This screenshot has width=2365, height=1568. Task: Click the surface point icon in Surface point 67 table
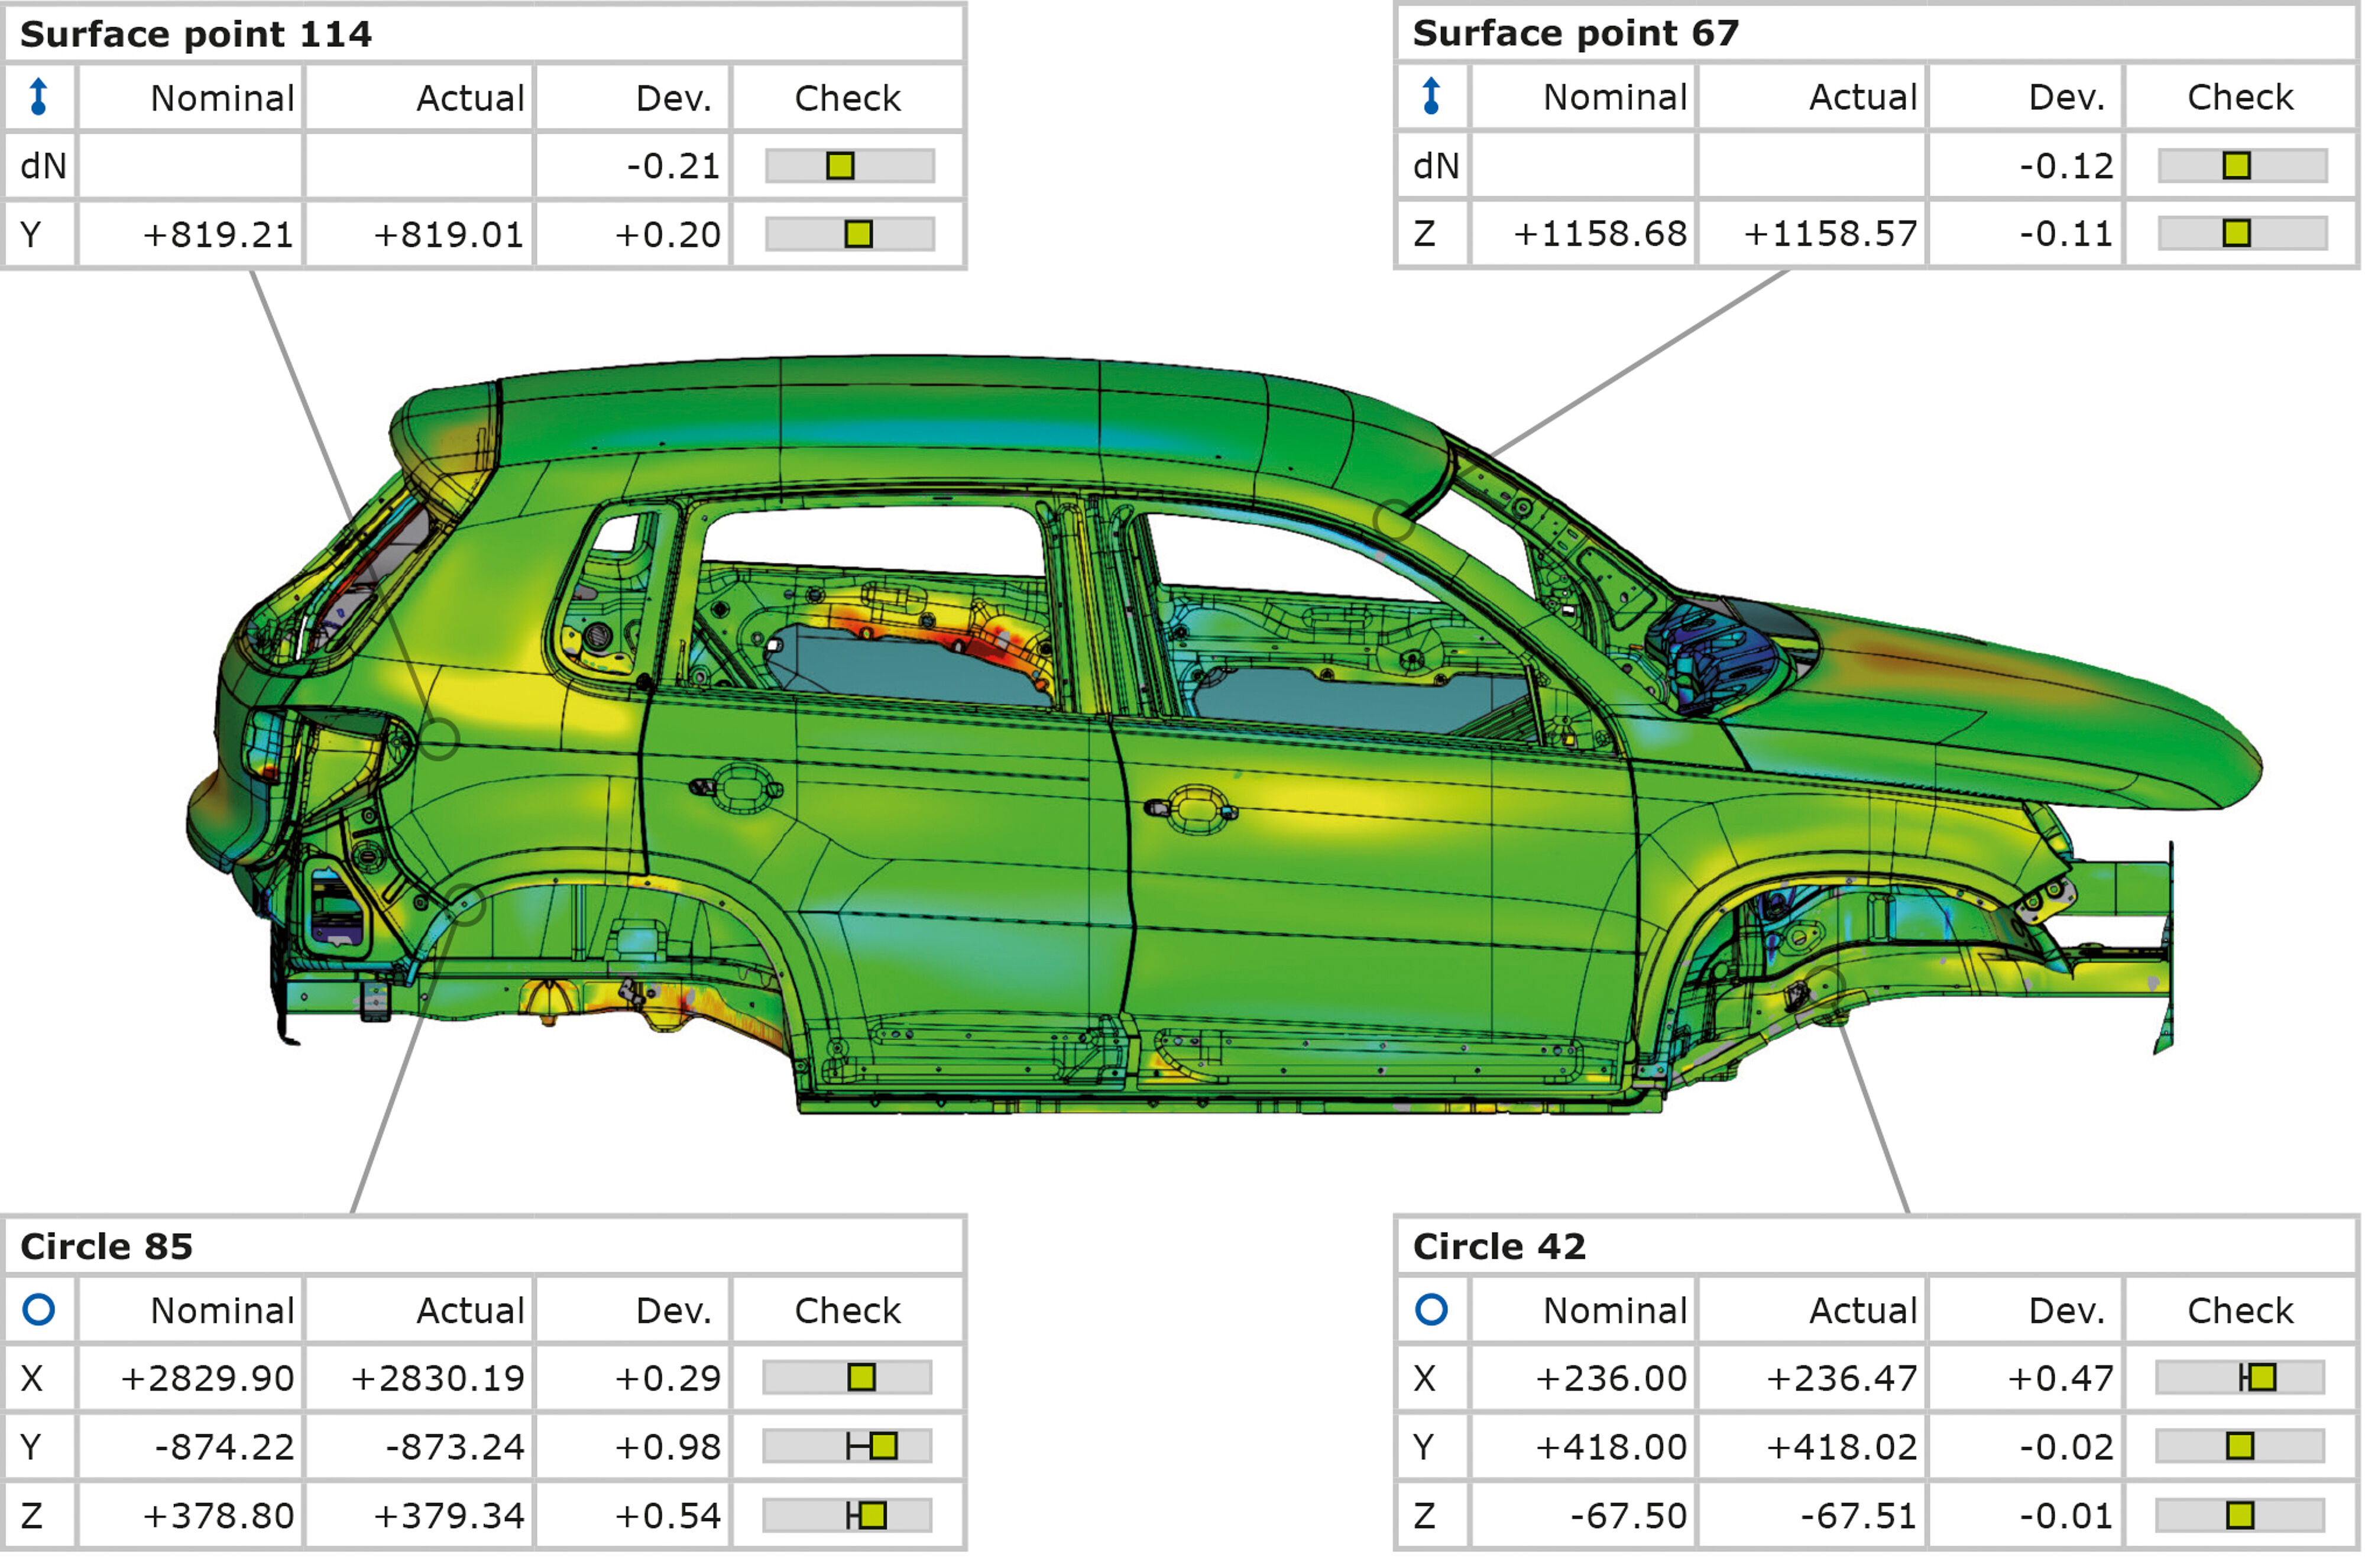pyautogui.click(x=1431, y=96)
